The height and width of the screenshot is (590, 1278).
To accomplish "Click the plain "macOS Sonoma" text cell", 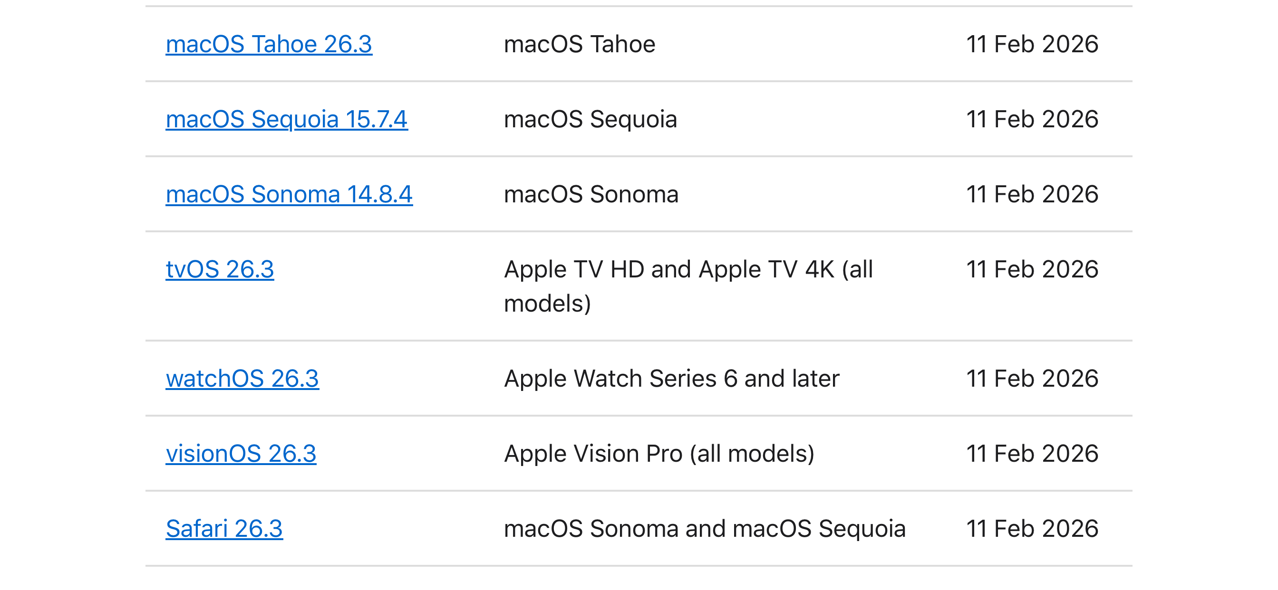I will pyautogui.click(x=591, y=194).
